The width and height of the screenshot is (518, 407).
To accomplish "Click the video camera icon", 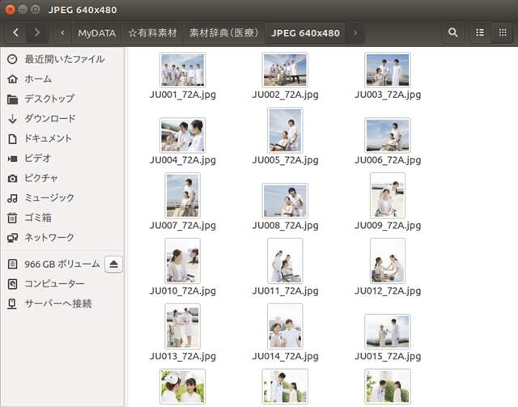I will click(x=13, y=159).
